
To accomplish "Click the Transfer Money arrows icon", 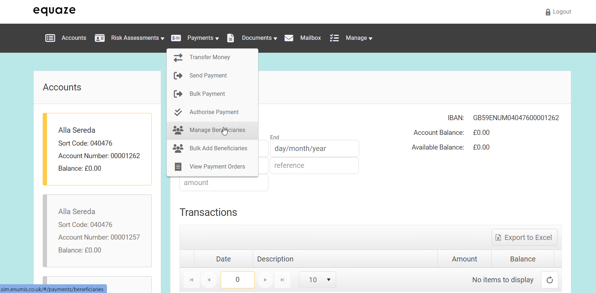I will [178, 57].
